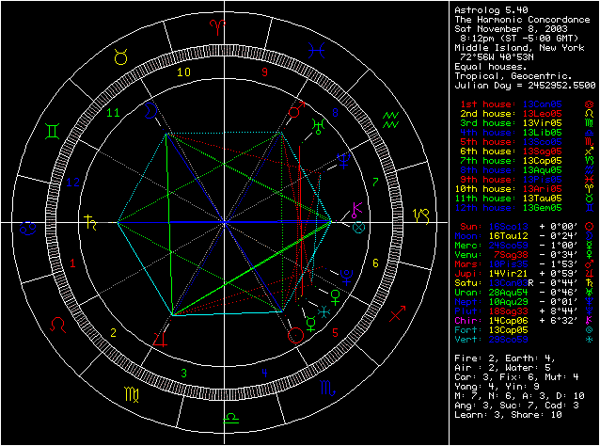Screen dimensions: 600x446
Task: Click the 'Learn: 3, Share: 10' line
Action: pyautogui.click(x=508, y=415)
